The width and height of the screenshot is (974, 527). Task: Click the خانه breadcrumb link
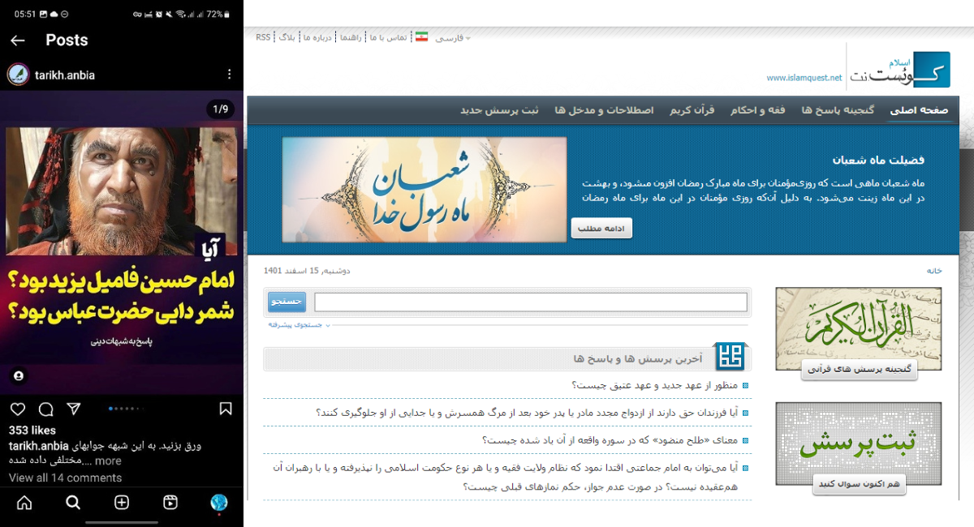934,272
